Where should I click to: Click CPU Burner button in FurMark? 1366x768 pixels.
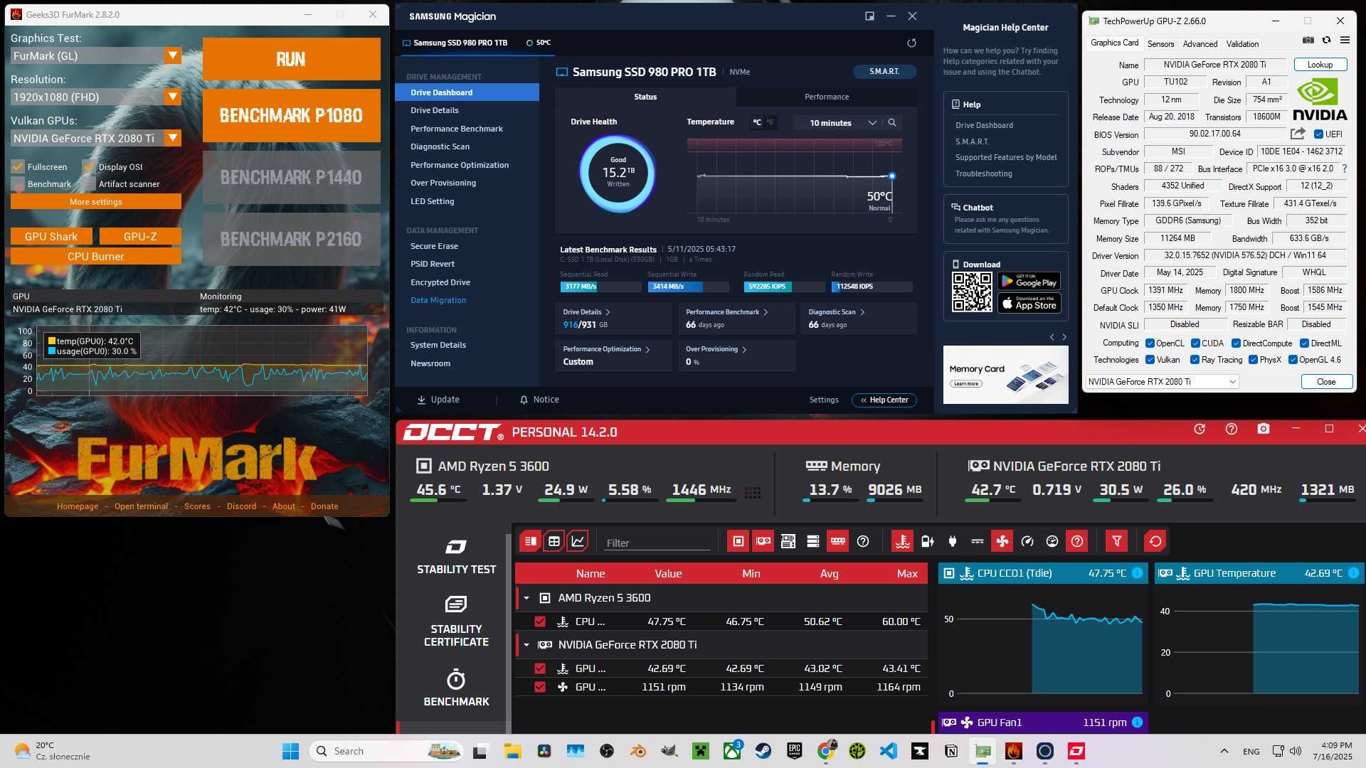(96, 257)
